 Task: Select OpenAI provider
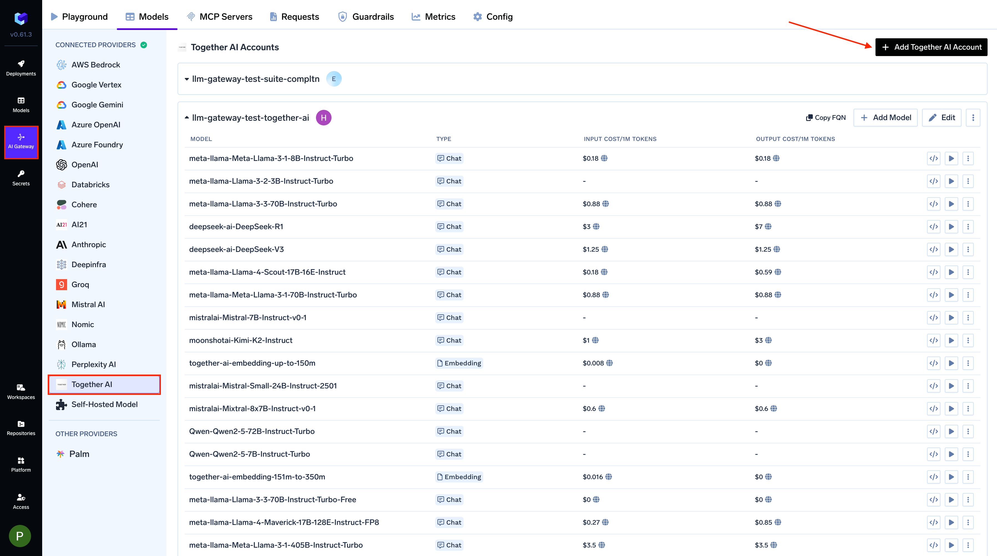(105, 165)
